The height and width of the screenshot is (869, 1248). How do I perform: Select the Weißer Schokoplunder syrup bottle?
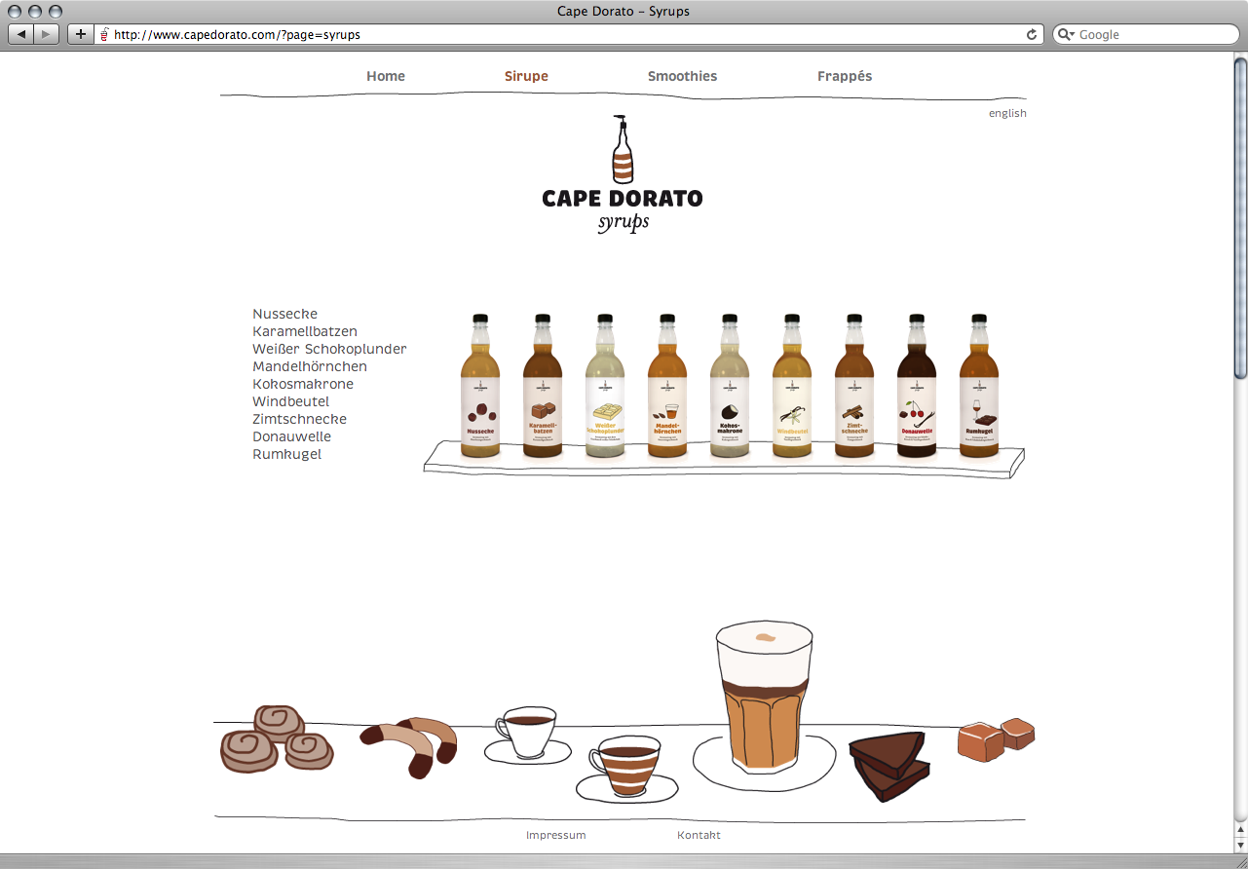click(x=605, y=386)
